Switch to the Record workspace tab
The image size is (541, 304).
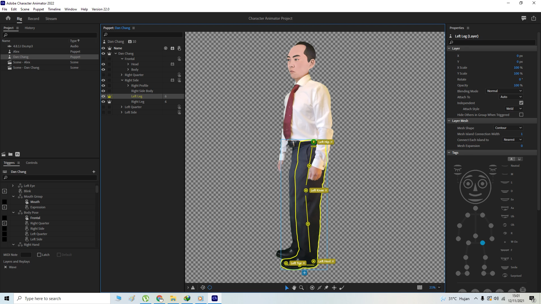(x=33, y=19)
